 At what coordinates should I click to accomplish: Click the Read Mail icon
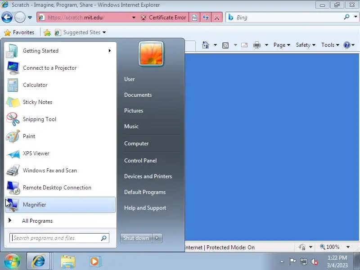click(x=244, y=45)
